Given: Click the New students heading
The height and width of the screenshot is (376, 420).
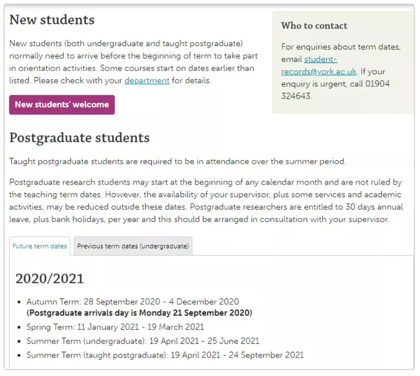Looking at the screenshot, I should click(52, 20).
